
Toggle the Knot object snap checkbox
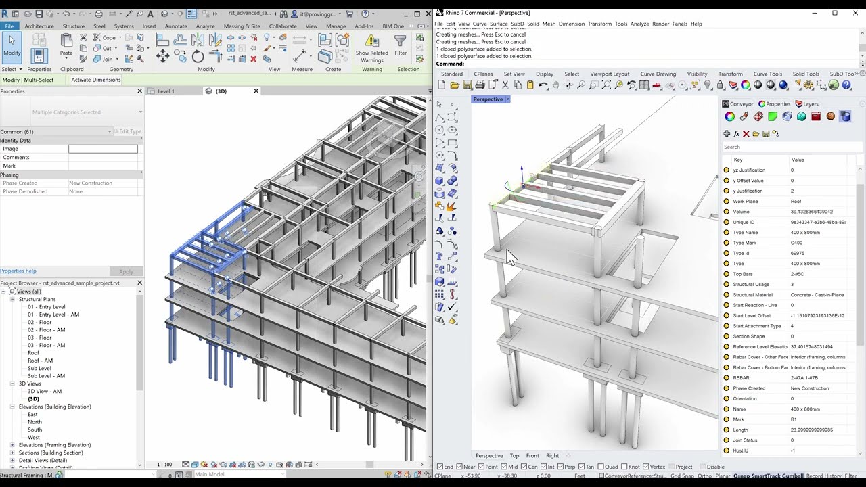[x=624, y=466]
